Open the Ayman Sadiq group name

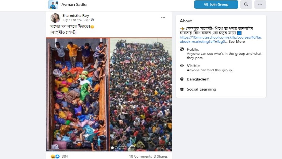coord(73,5)
